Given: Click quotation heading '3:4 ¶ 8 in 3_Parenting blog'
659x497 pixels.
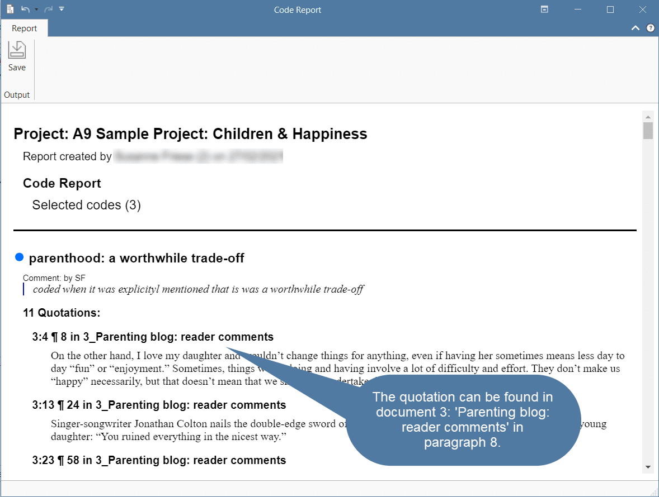Looking at the screenshot, I should pyautogui.click(x=153, y=337).
